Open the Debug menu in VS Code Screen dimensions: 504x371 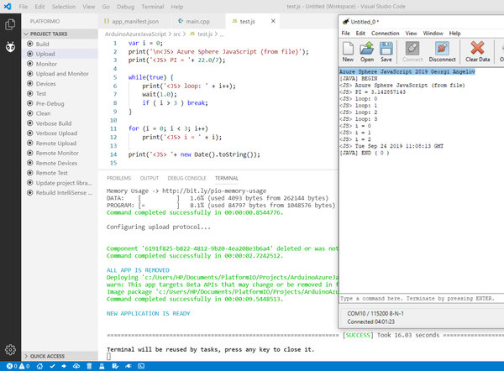(125, 7)
